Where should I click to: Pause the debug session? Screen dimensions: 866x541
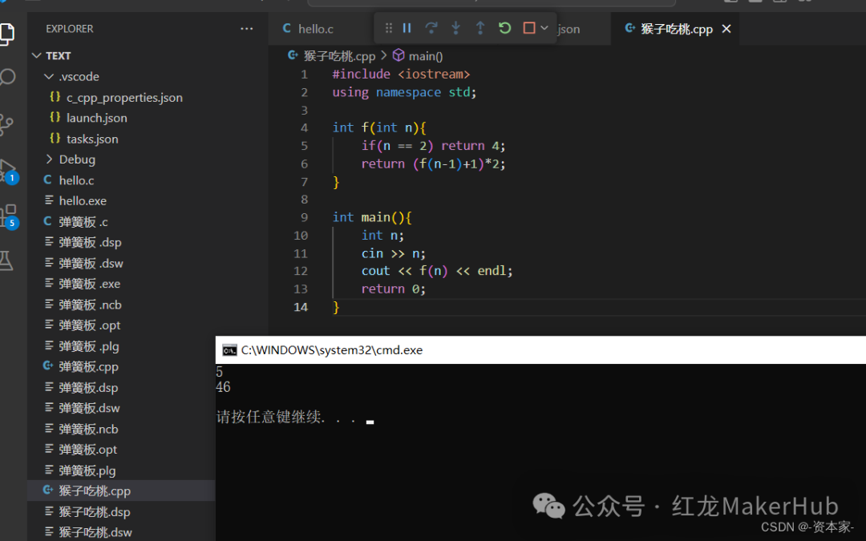tap(407, 28)
